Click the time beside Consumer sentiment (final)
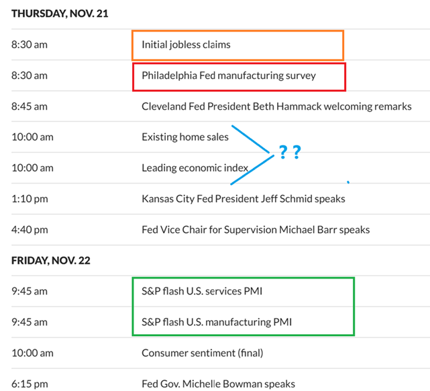 coord(32,353)
